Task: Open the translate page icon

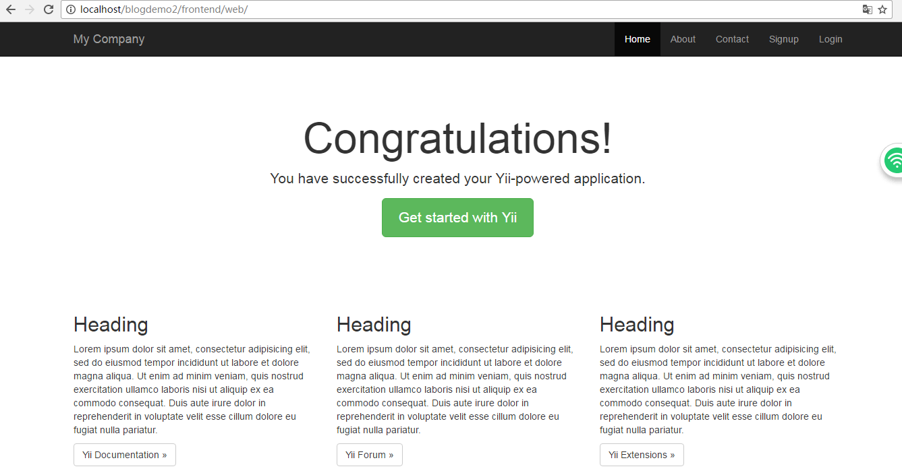Action: 868,9
